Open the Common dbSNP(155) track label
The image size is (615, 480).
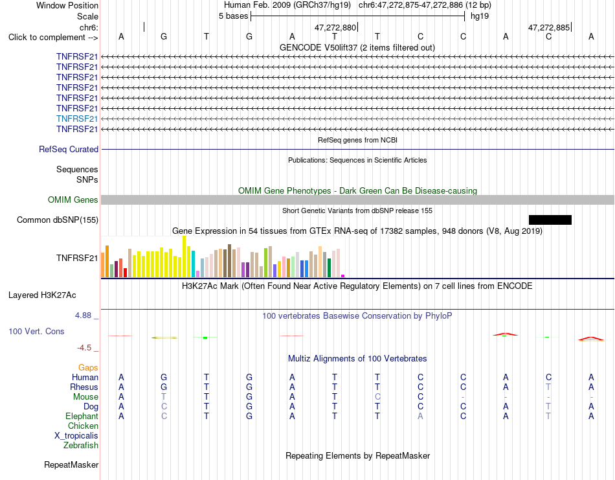tap(58, 220)
